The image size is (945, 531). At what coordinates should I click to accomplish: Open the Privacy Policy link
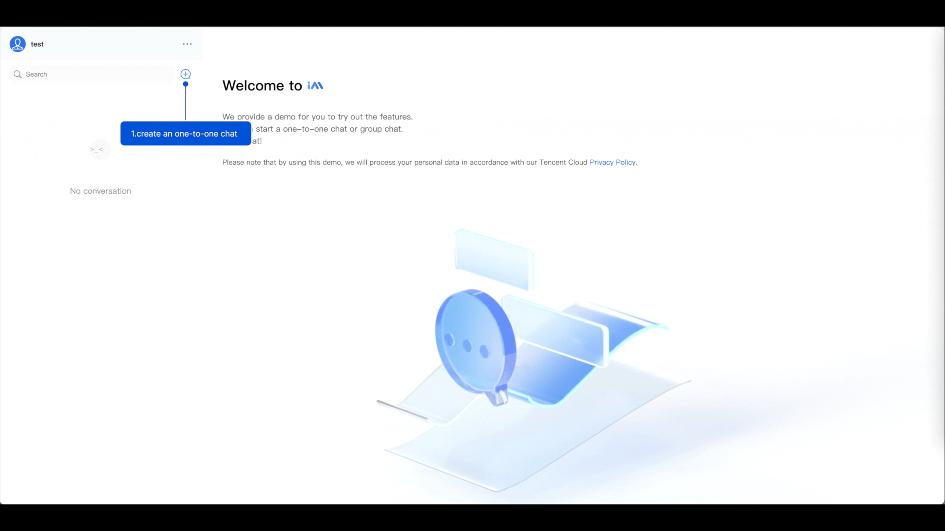(613, 162)
